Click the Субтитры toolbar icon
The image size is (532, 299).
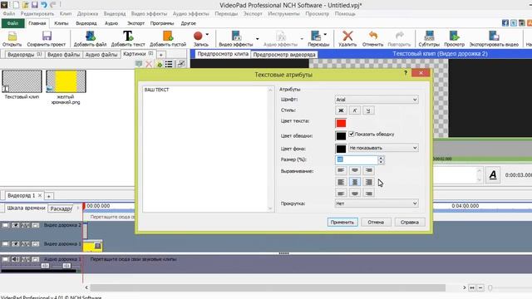[x=429, y=36]
